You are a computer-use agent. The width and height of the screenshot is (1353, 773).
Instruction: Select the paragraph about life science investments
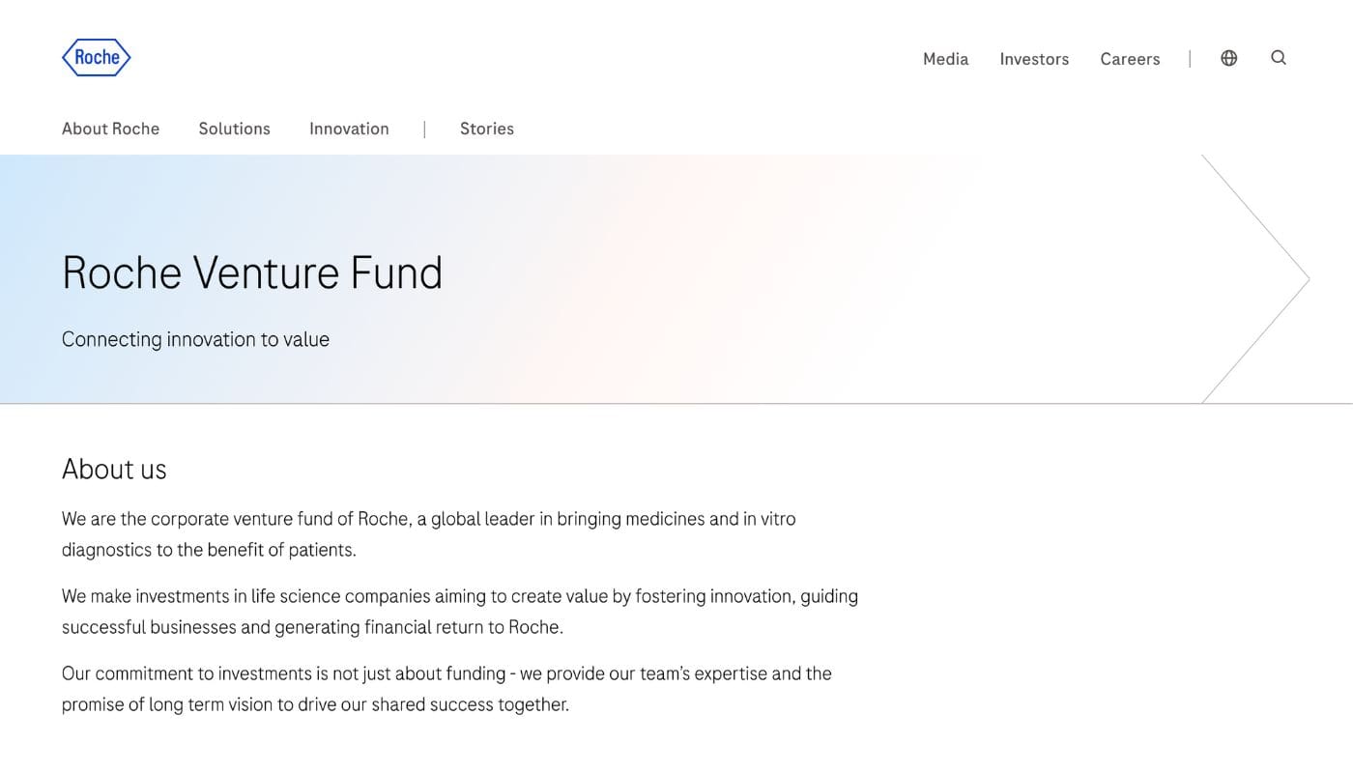point(460,611)
